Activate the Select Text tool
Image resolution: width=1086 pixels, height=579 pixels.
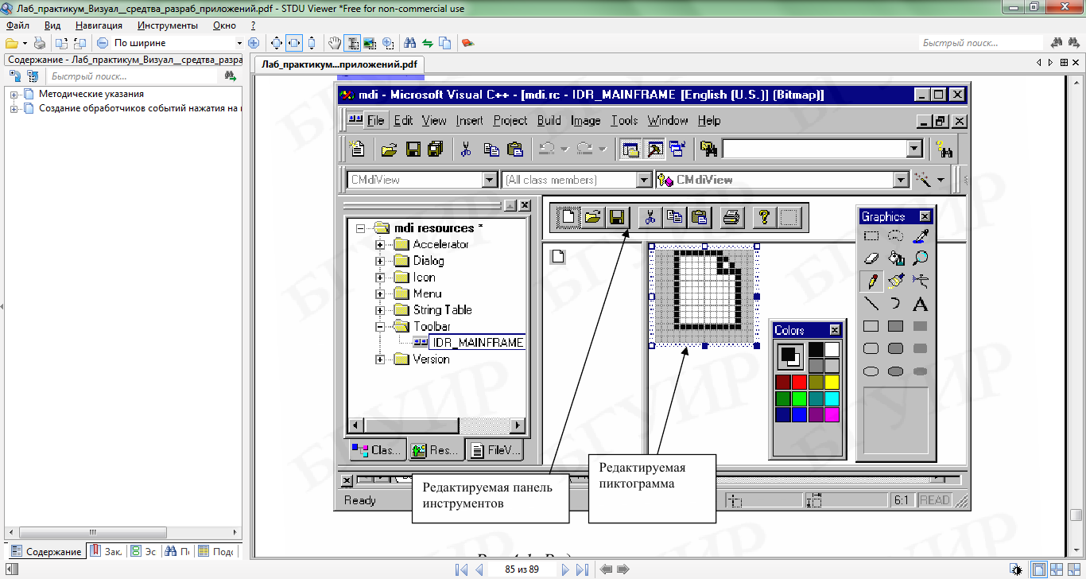pyautogui.click(x=352, y=43)
